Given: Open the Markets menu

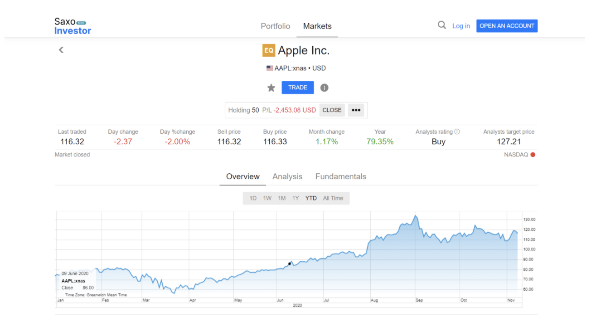Looking at the screenshot, I should [x=317, y=26].
